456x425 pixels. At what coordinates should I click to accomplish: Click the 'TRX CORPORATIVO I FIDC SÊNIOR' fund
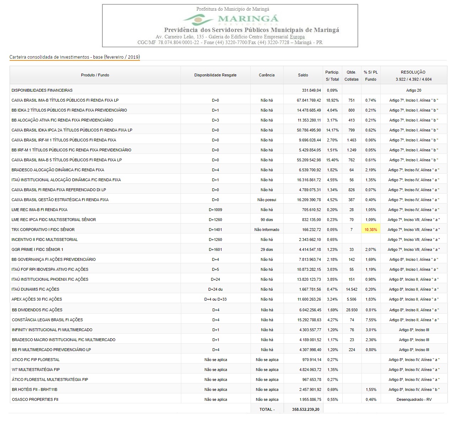pos(43,230)
